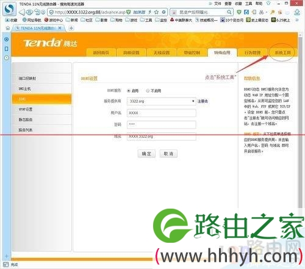The image size is (305, 269).
Task: Select 端口段映射 in the left menu
Action: point(41,78)
